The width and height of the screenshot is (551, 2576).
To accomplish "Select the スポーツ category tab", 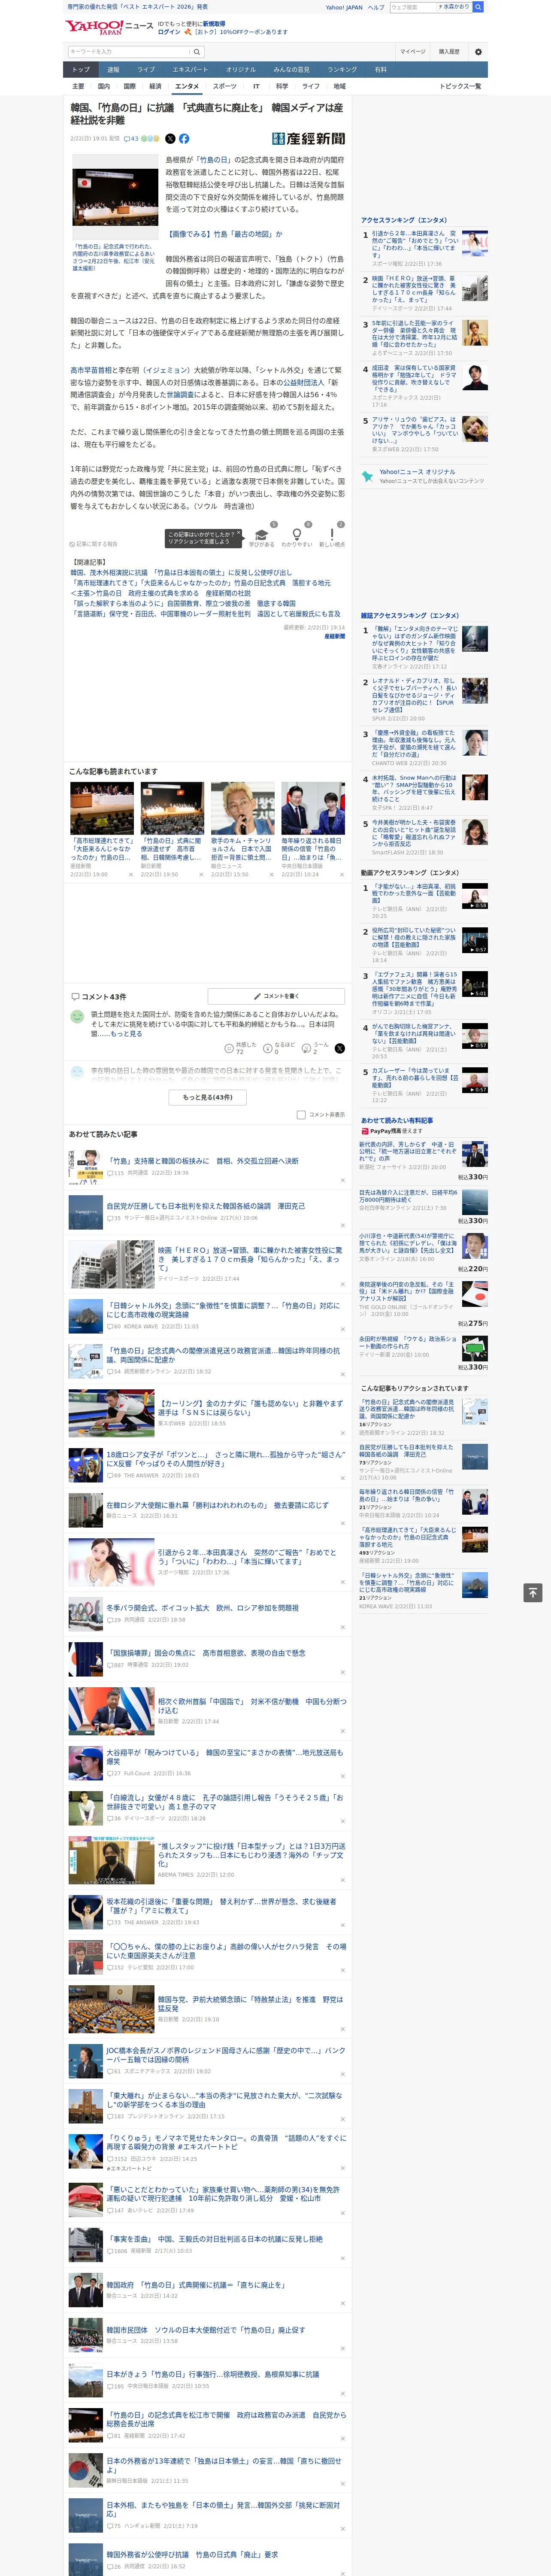I will click(x=225, y=86).
